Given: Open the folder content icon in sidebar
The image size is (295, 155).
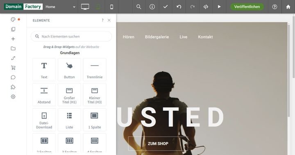Looking at the screenshot, I should (x=13, y=48).
